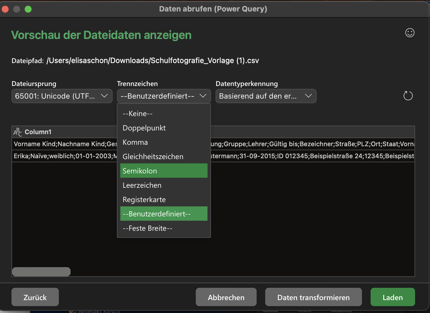Select --Benutzerdefiniert-- in the delimiter list
The image size is (430, 313).
164,214
